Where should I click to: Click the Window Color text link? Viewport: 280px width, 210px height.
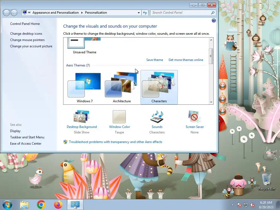[119, 127]
